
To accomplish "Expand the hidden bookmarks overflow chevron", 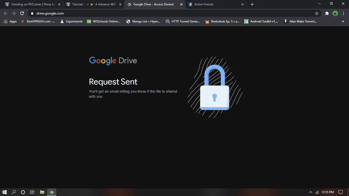I will [343, 21].
